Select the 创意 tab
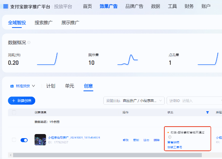This screenshot has width=222, height=159. [x=88, y=86]
